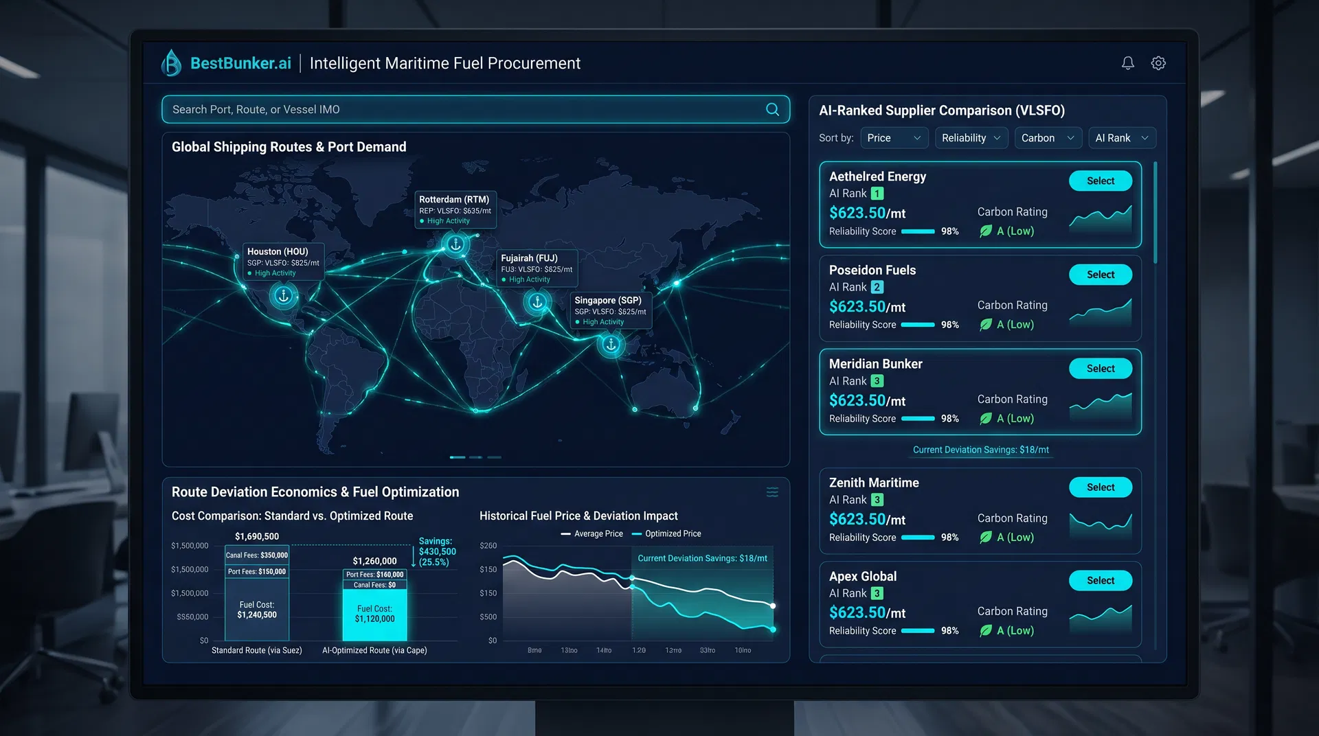Click the Houston (HOU) anchor marker
1319x736 pixels.
click(x=284, y=297)
